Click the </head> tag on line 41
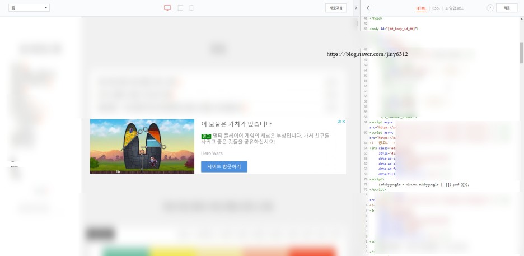 tap(376, 18)
